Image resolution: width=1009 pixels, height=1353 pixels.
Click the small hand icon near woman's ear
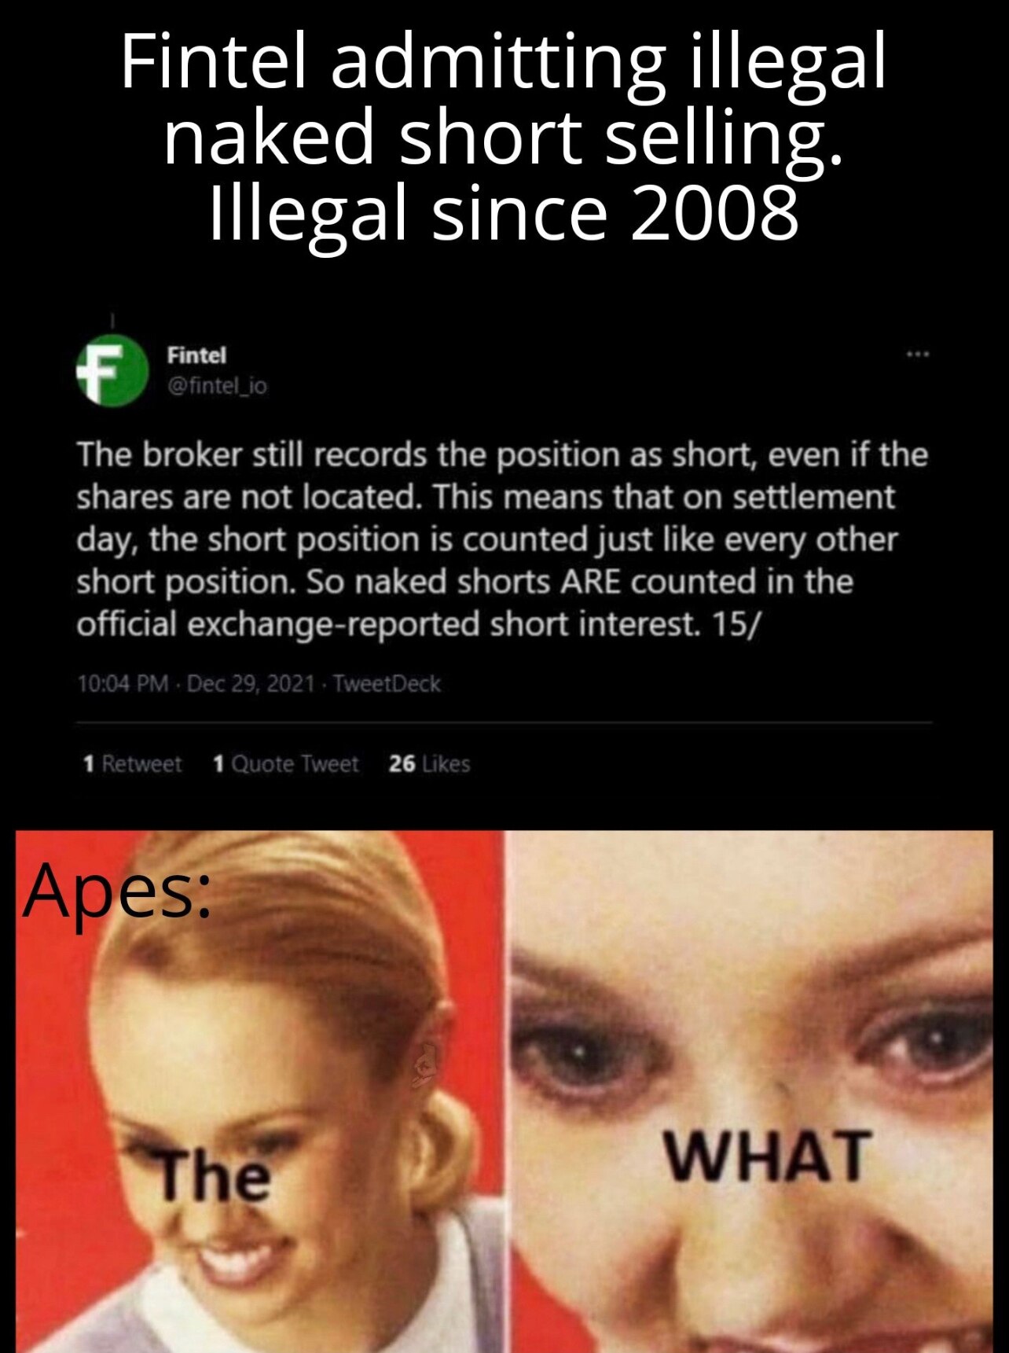point(425,1062)
